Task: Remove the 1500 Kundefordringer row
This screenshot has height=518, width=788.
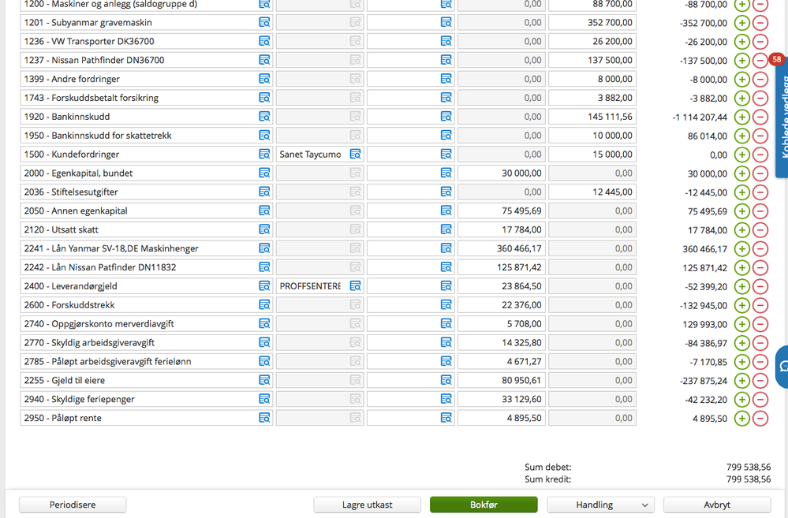Action: tap(760, 155)
